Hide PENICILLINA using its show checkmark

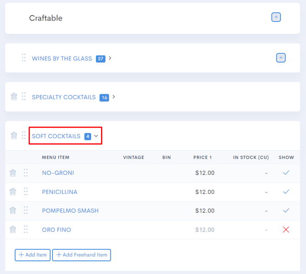tap(286, 192)
